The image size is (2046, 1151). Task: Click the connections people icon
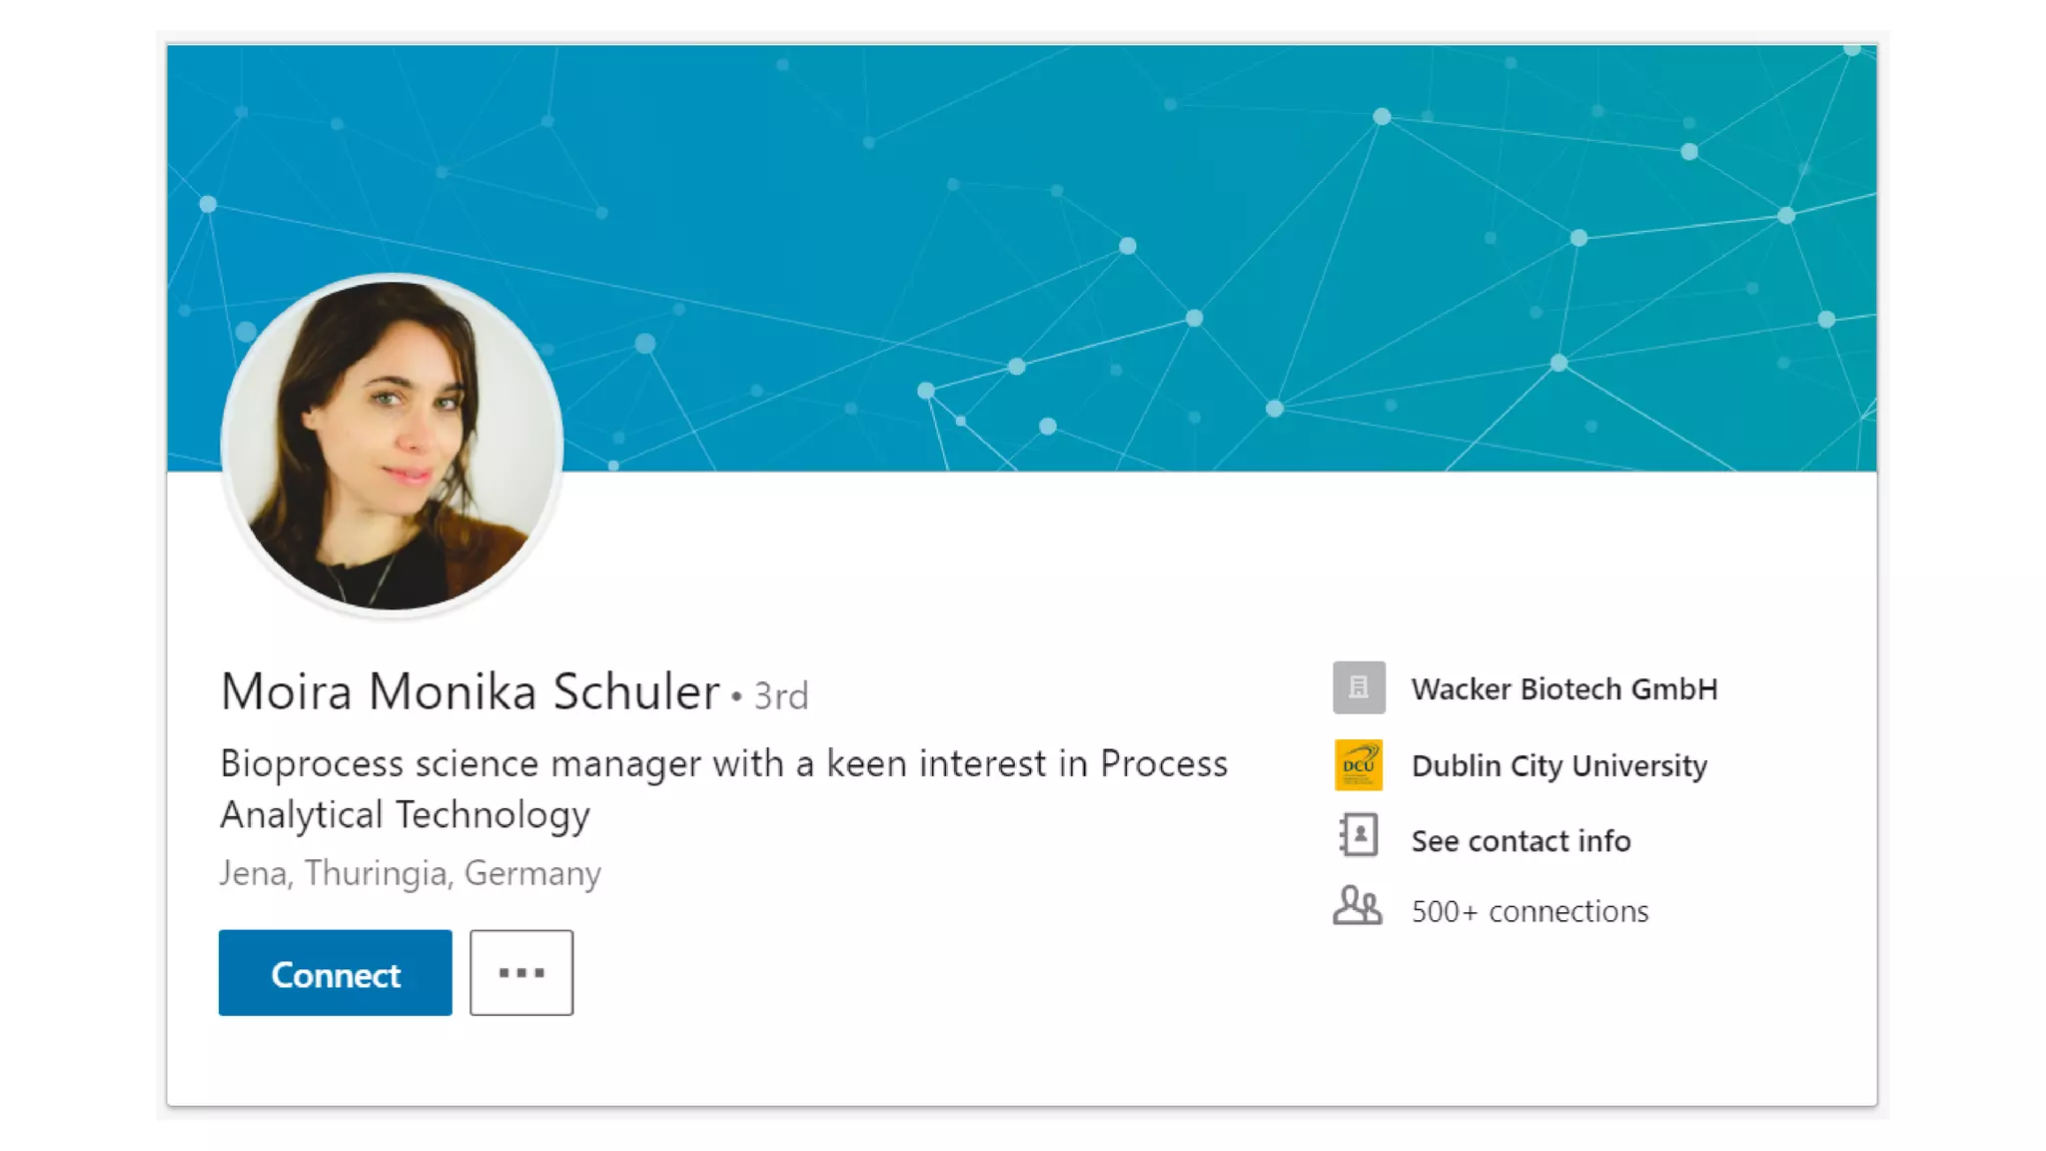tap(1358, 907)
